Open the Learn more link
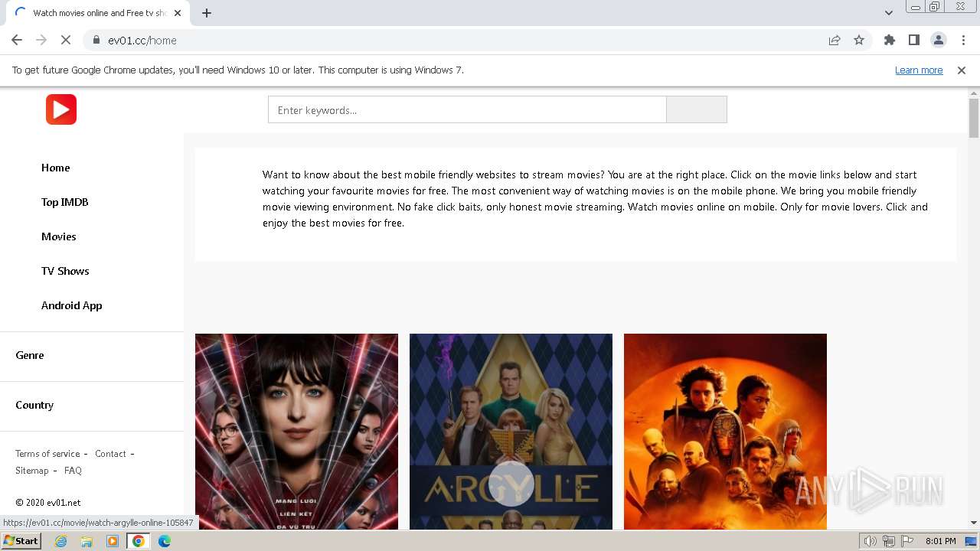The height and width of the screenshot is (551, 980). point(919,70)
